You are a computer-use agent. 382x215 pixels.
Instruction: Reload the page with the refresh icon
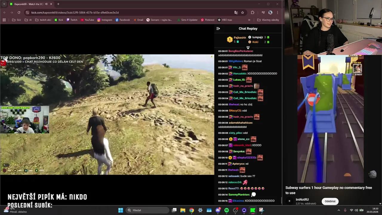(19, 13)
